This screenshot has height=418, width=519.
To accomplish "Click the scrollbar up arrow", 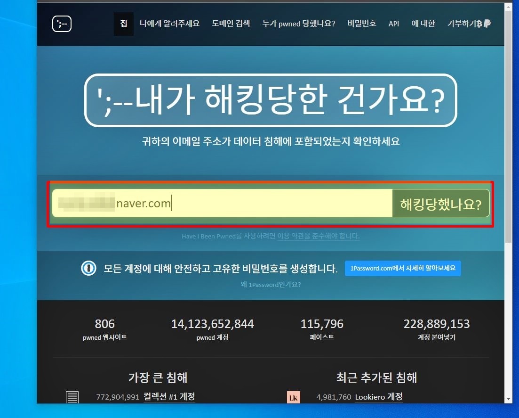I will click(508, 7).
